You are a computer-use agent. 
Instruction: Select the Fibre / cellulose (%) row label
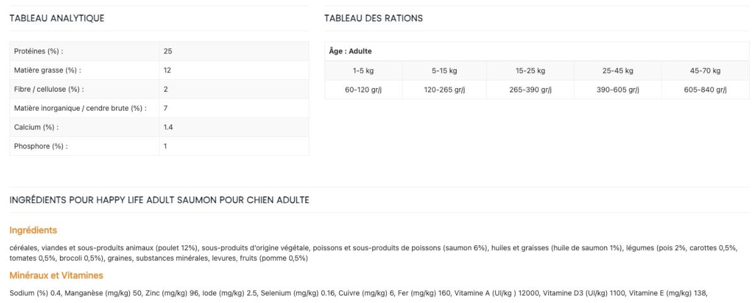click(x=49, y=89)
